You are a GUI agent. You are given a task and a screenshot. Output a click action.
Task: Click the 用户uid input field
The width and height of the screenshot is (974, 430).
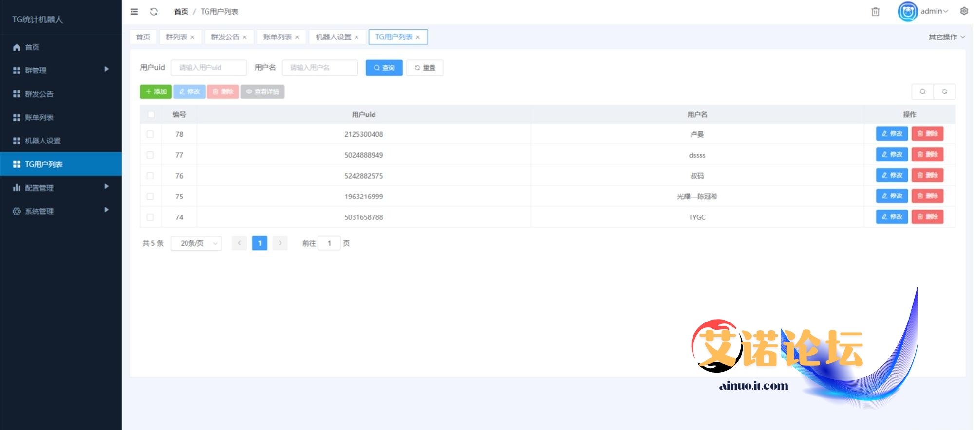(x=209, y=68)
